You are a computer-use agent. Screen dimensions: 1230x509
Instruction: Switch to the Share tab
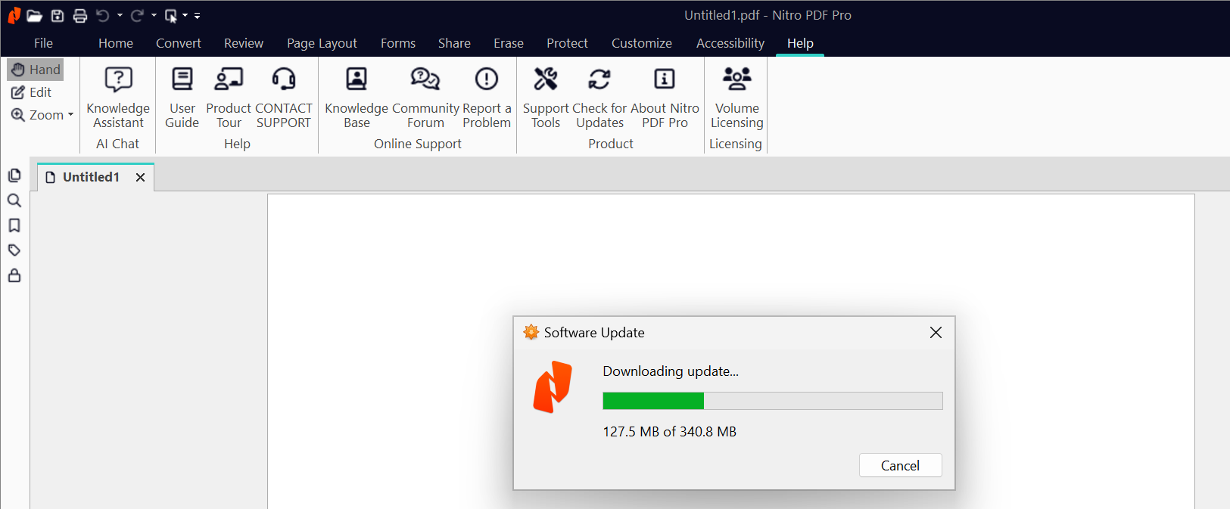coord(454,43)
